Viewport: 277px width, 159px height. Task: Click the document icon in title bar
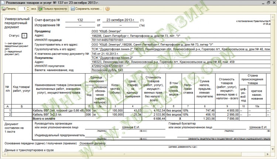(x=3, y=3)
